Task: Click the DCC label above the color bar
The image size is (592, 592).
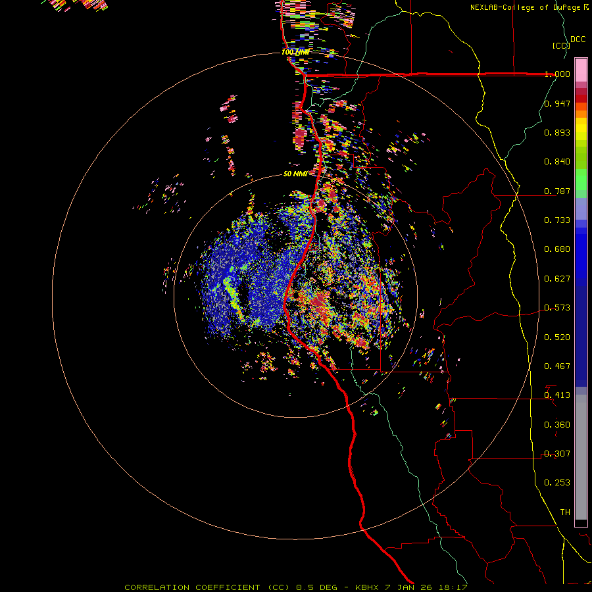Action: tap(578, 39)
